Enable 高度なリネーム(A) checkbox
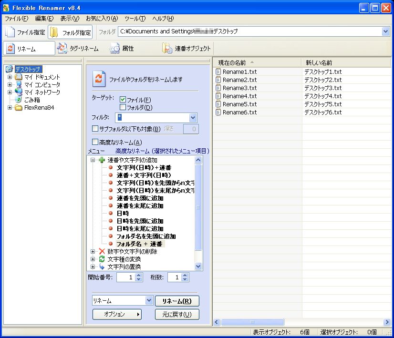This screenshot has height=338, width=394. [95, 142]
